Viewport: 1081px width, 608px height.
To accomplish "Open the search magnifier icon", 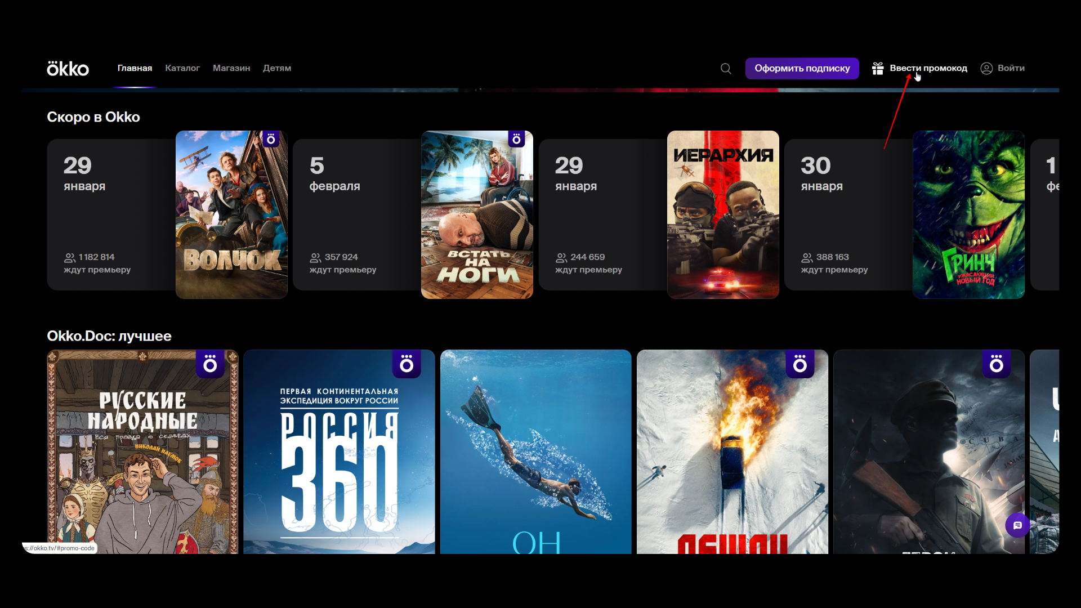I will click(726, 69).
